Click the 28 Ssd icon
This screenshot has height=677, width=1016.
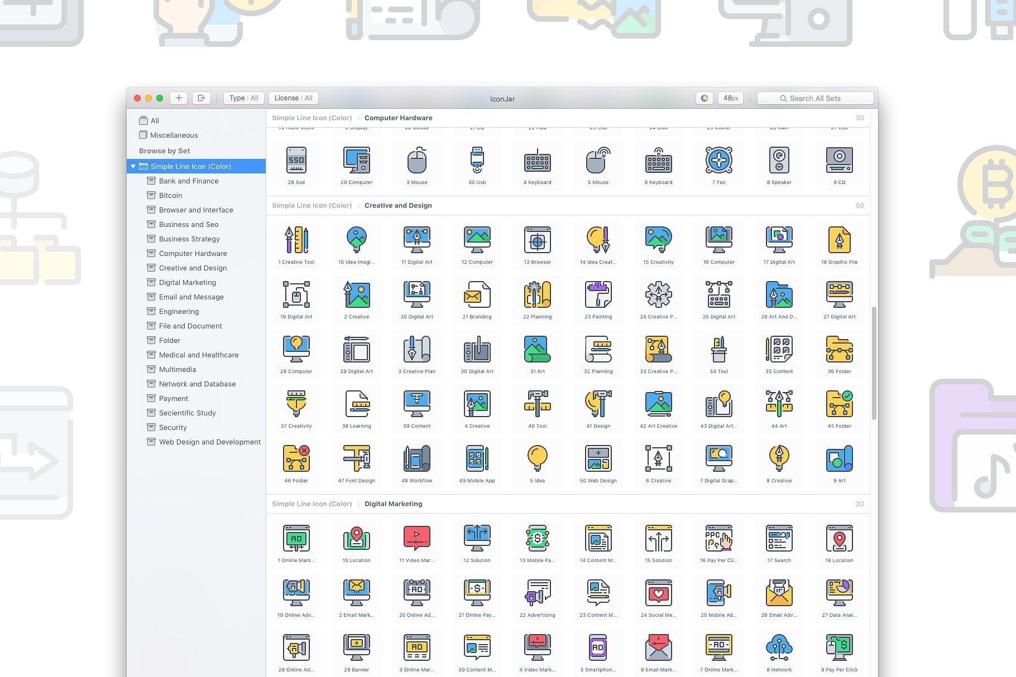pos(296,161)
